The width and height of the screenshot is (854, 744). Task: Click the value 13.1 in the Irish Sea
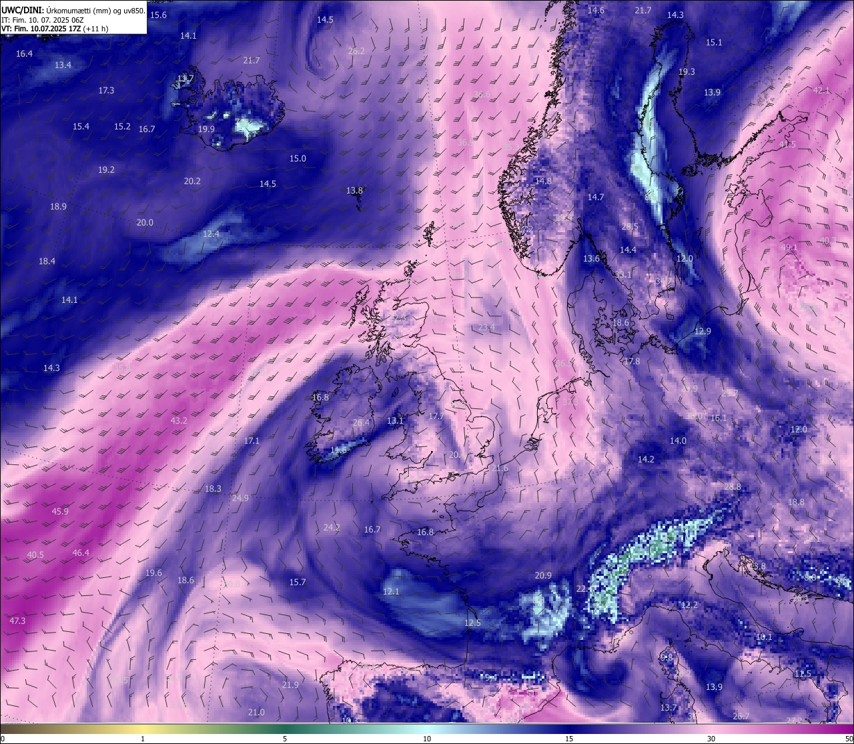pos(395,420)
